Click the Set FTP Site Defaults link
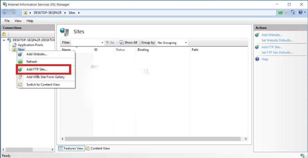This screenshot has width=308, height=158. pyautogui.click(x=277, y=53)
